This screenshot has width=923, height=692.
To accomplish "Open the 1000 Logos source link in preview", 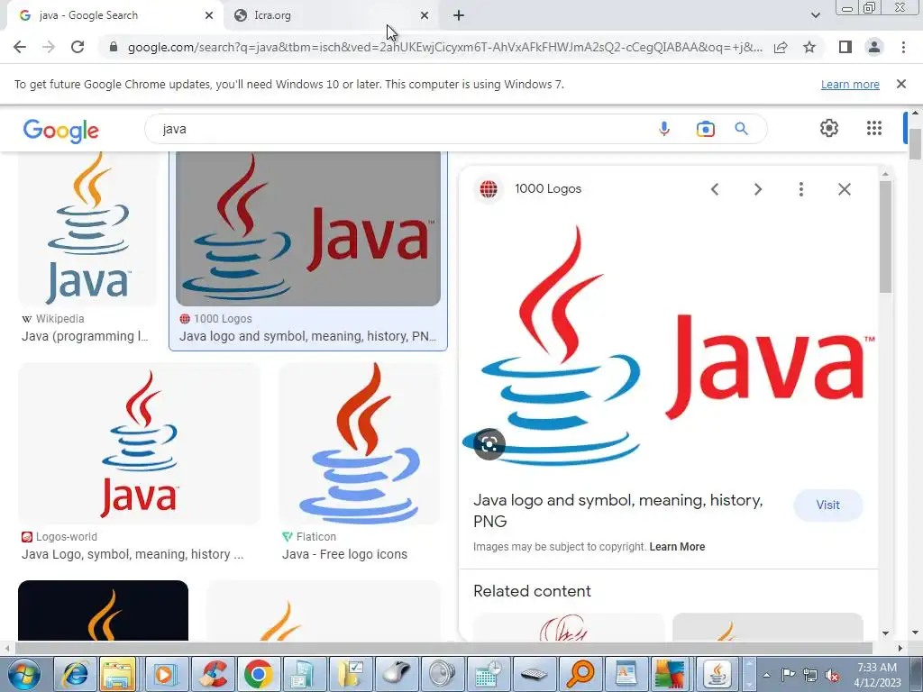I will [x=548, y=189].
